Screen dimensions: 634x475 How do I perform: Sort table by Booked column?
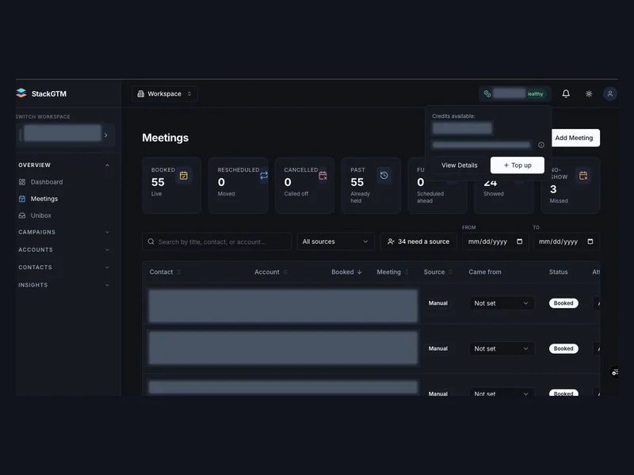[346, 272]
